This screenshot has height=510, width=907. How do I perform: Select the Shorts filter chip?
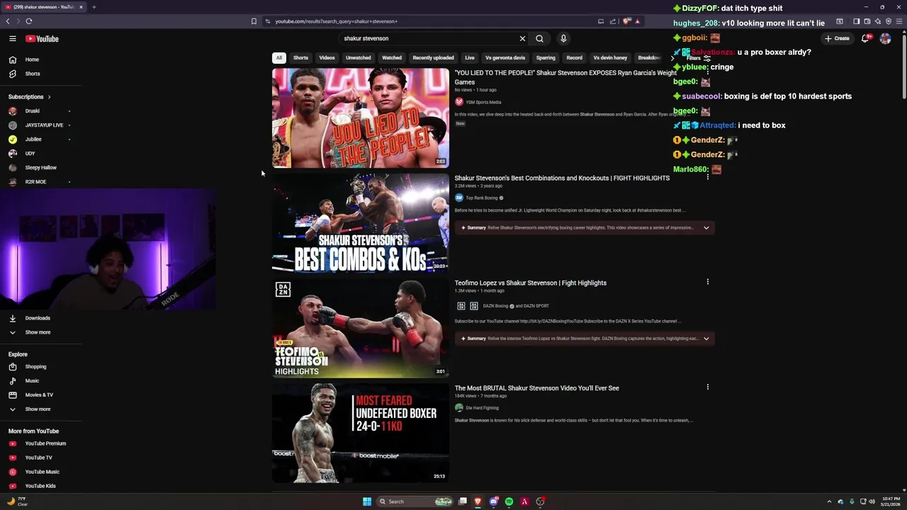(300, 58)
